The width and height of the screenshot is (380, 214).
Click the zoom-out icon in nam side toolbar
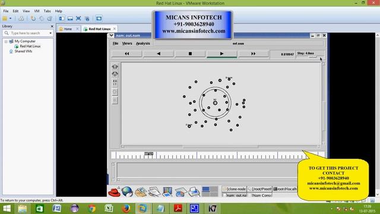point(115,74)
